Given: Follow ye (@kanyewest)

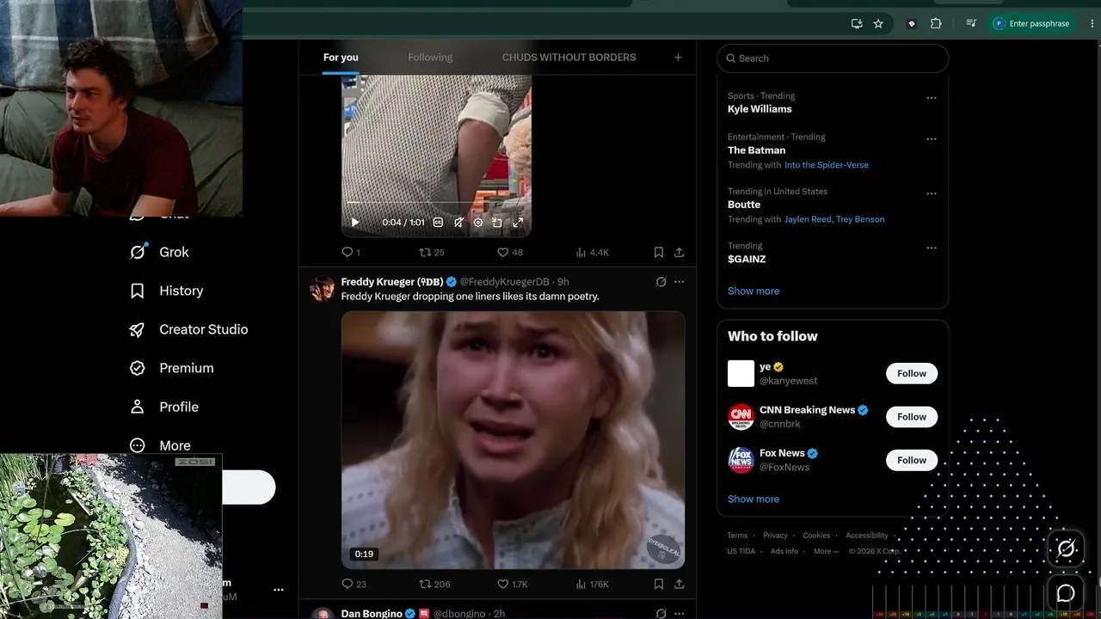Looking at the screenshot, I should 912,373.
